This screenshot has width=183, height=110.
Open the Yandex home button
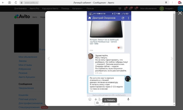tap(9, 3)
